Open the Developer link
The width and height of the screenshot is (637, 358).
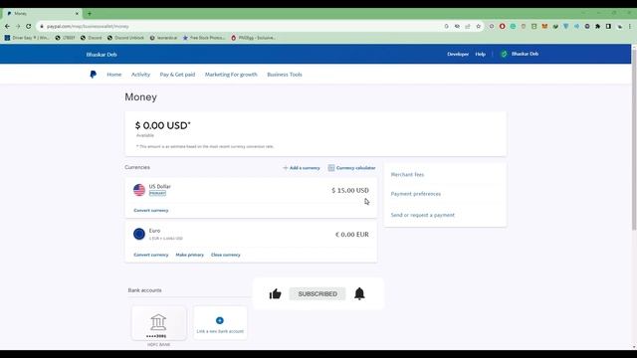coord(458,54)
